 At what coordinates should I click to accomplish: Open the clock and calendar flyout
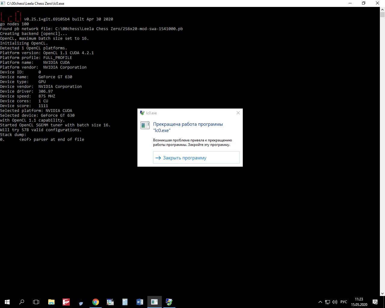359,302
